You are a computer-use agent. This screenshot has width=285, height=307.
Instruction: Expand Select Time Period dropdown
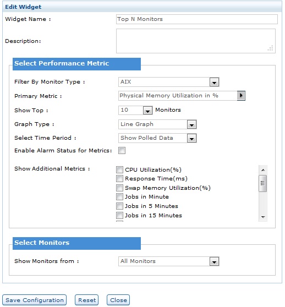point(157,138)
